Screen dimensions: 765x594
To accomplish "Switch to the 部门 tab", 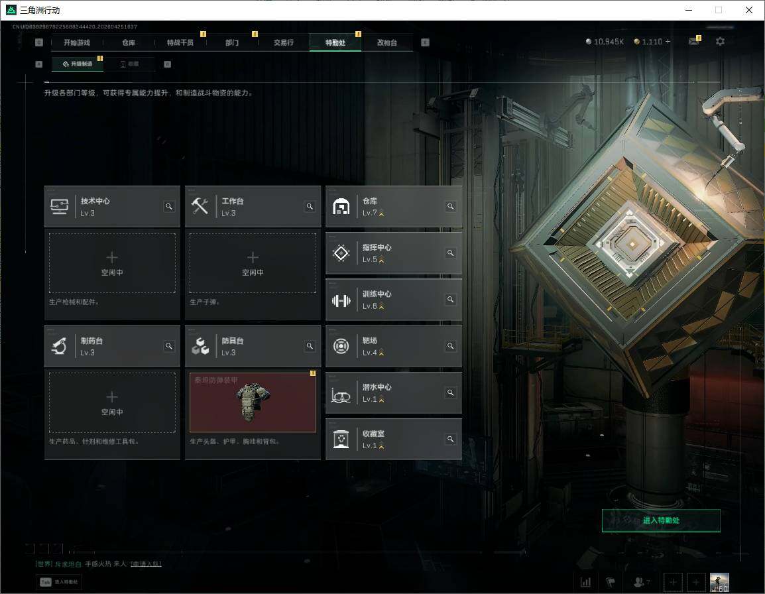I will click(232, 42).
